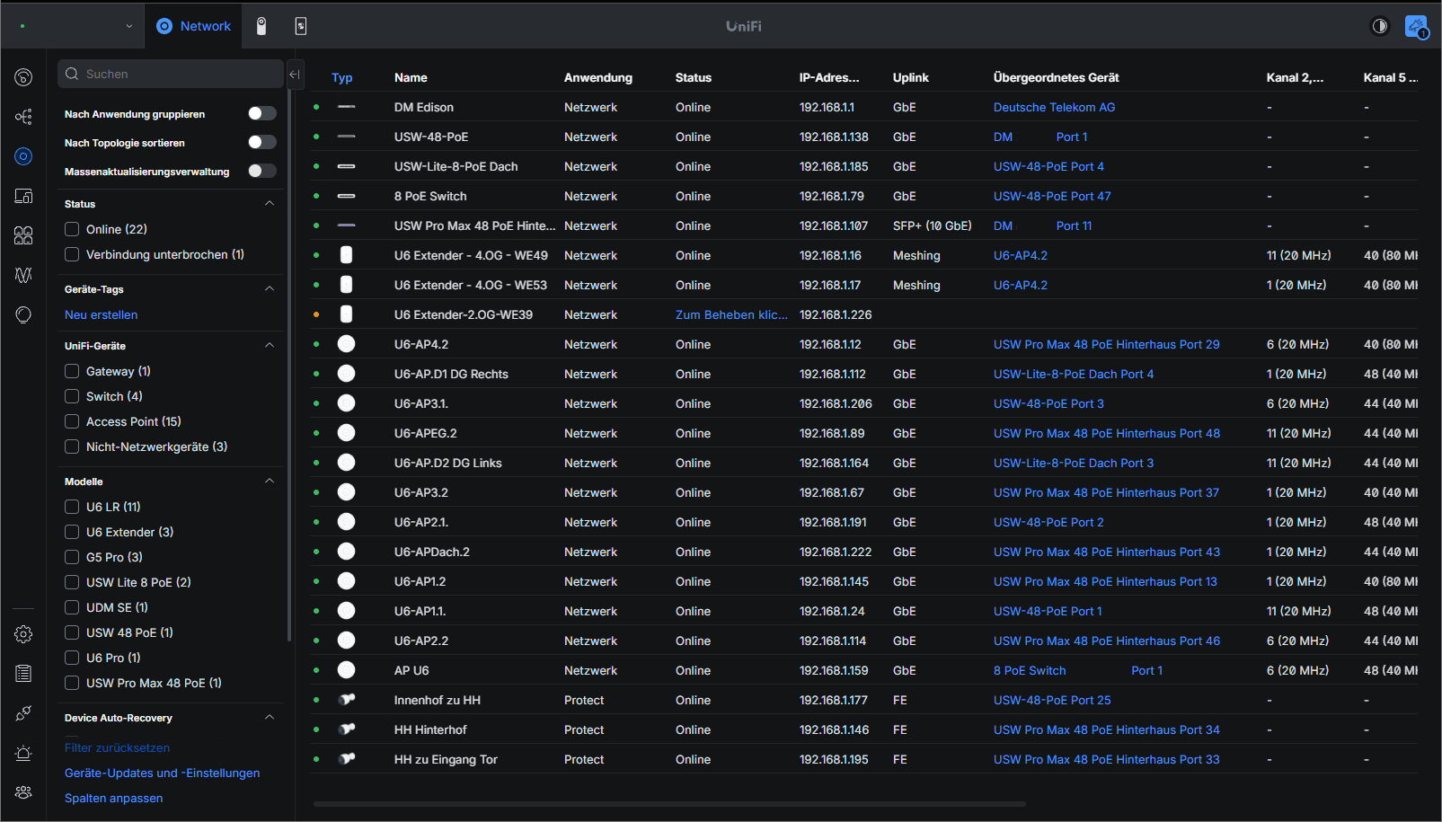
Task: Select the UniFi devices sidebar icon
Action: tap(23, 156)
